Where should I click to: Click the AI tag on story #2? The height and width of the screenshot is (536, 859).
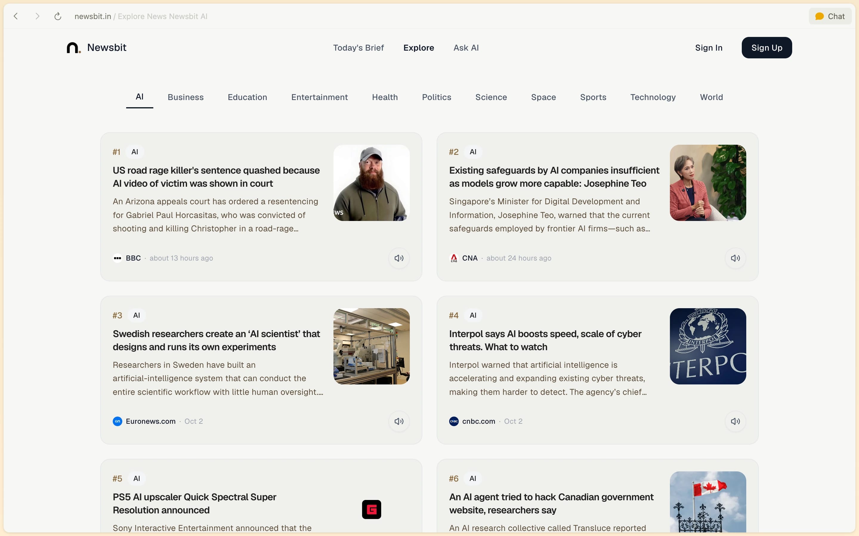pyautogui.click(x=473, y=152)
